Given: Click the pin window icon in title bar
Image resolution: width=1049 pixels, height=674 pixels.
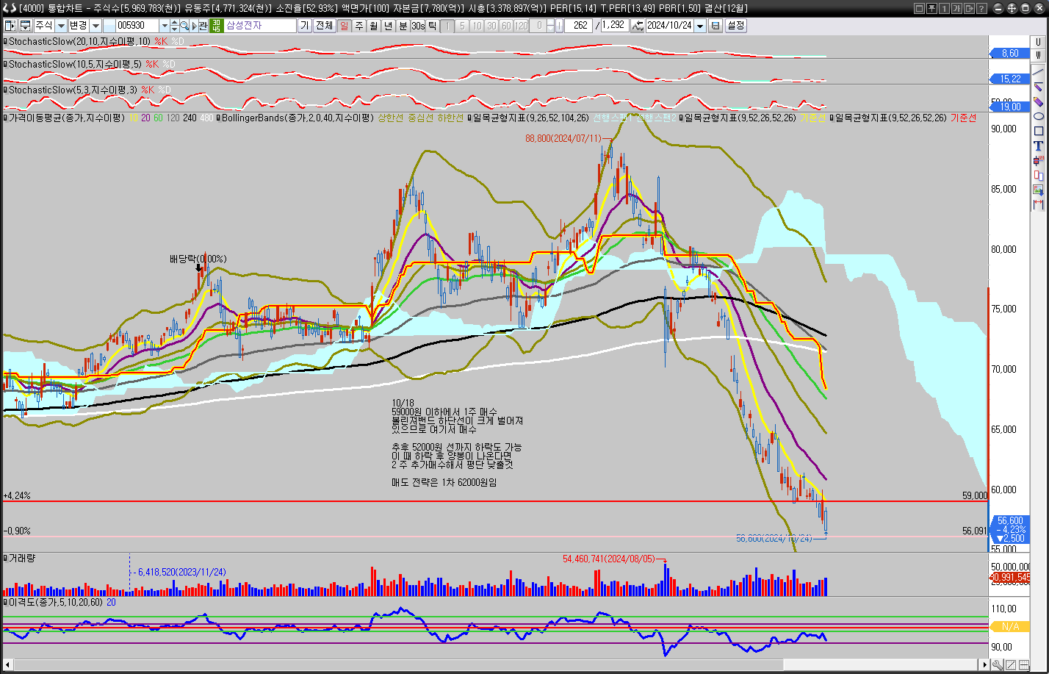Looking at the screenshot, I should (x=931, y=8).
